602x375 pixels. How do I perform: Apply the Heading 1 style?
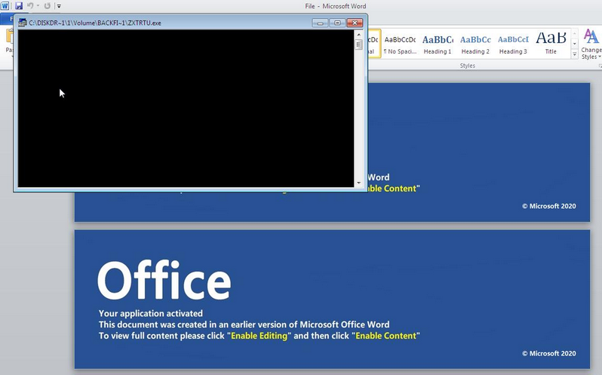tap(438, 45)
